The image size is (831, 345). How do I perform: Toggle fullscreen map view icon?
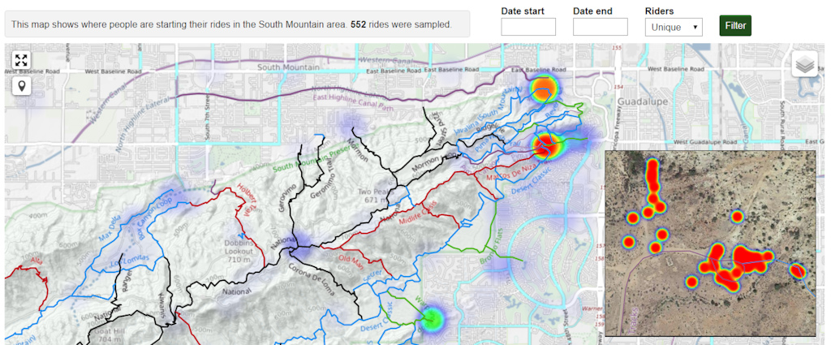[21, 61]
